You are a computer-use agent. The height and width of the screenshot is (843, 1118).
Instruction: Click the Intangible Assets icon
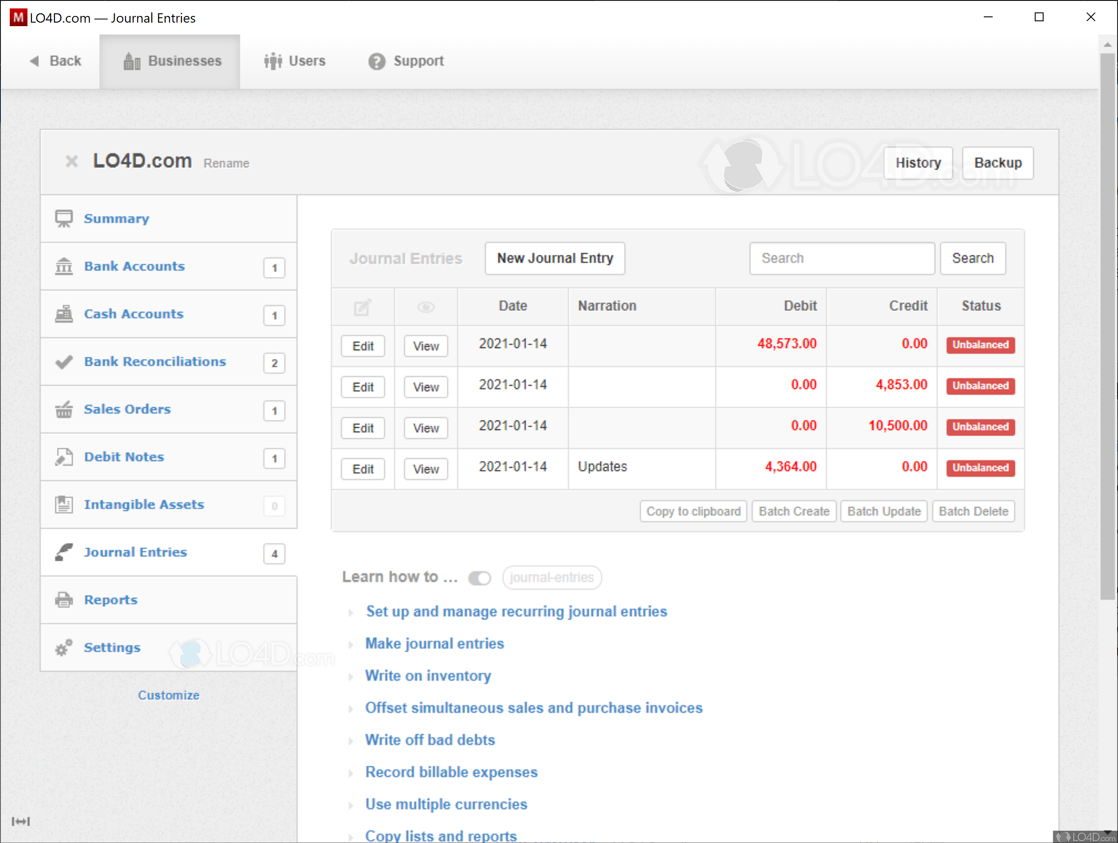pyautogui.click(x=64, y=504)
